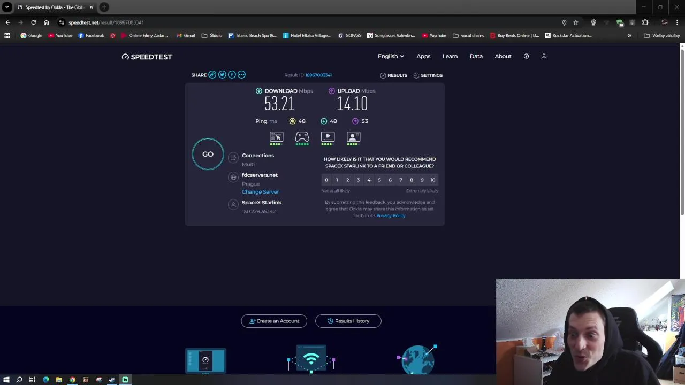Switch to the SETTINGS tab

tap(428, 75)
